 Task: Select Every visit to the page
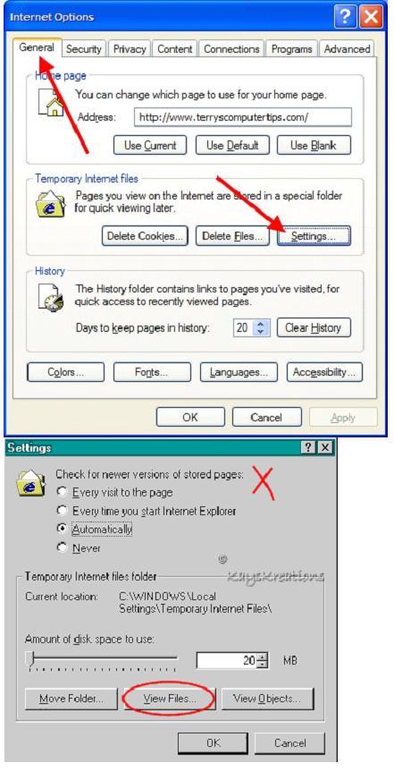point(62,492)
